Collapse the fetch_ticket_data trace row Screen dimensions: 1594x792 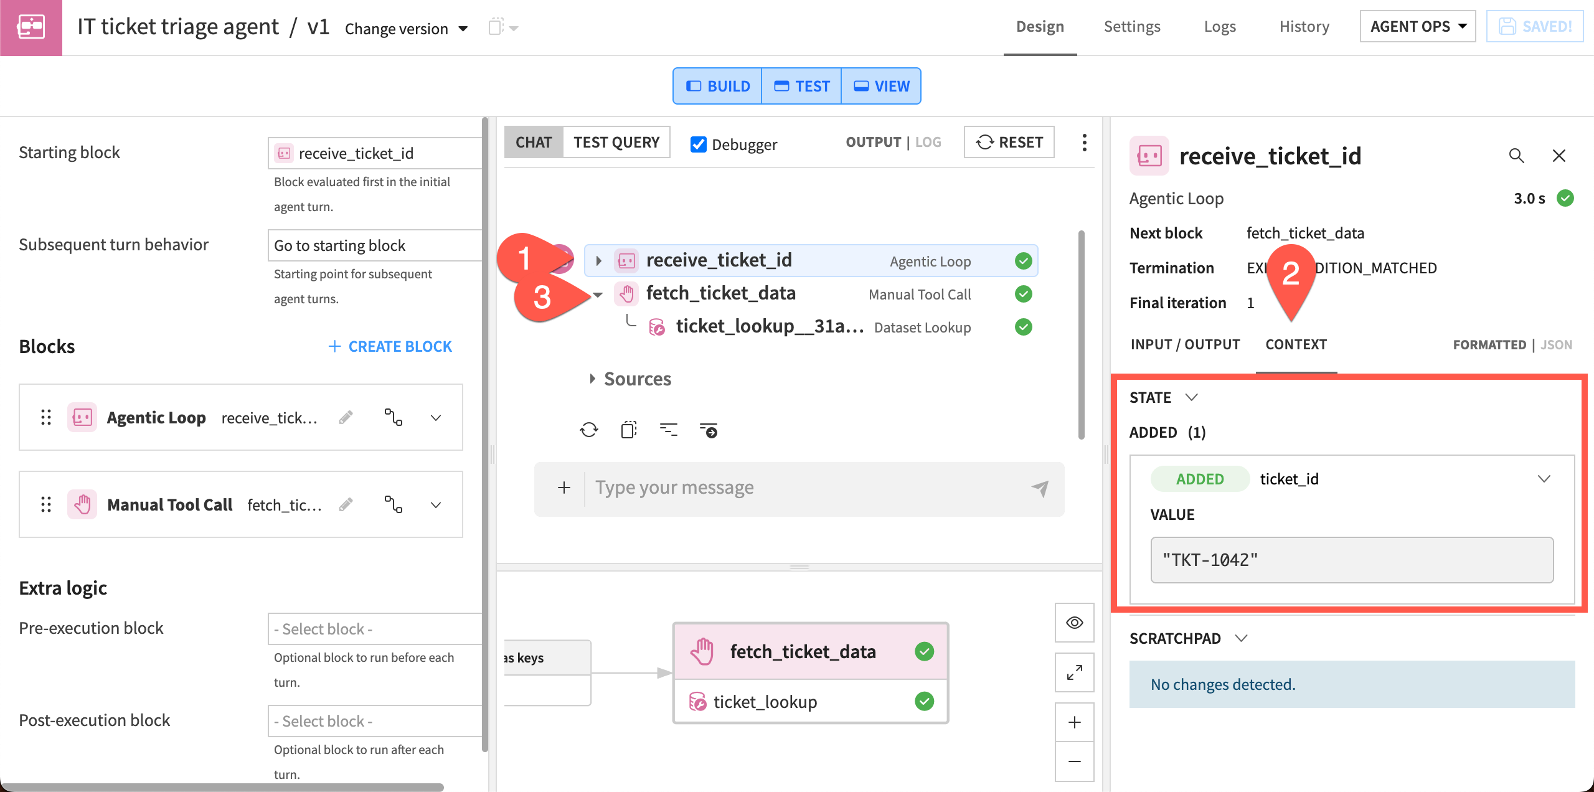coord(598,295)
